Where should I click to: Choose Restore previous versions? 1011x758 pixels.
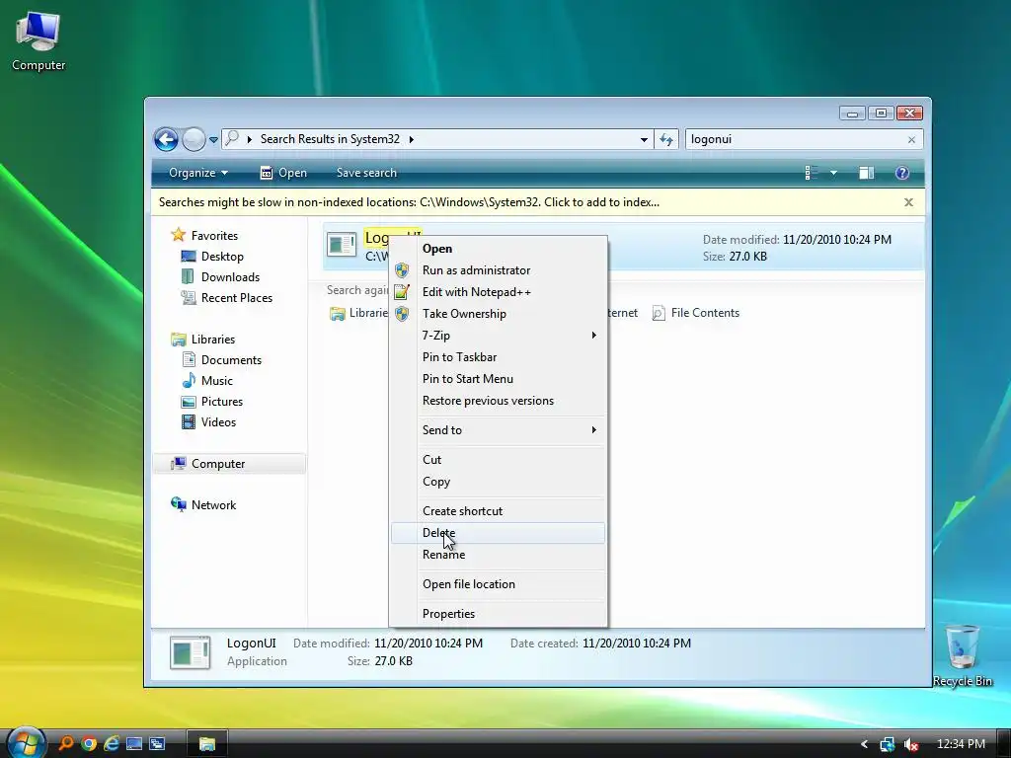[498, 401]
